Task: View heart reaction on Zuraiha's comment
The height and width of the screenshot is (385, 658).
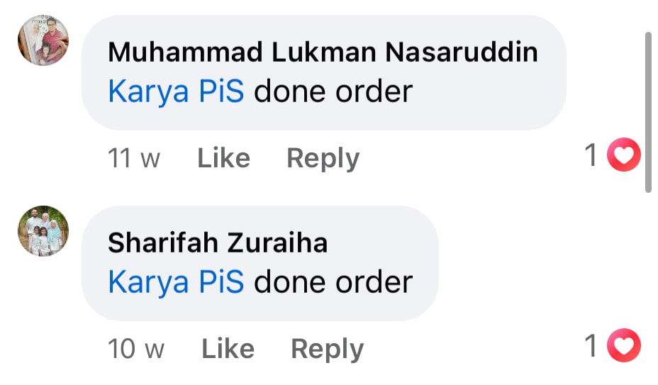Action: point(623,345)
